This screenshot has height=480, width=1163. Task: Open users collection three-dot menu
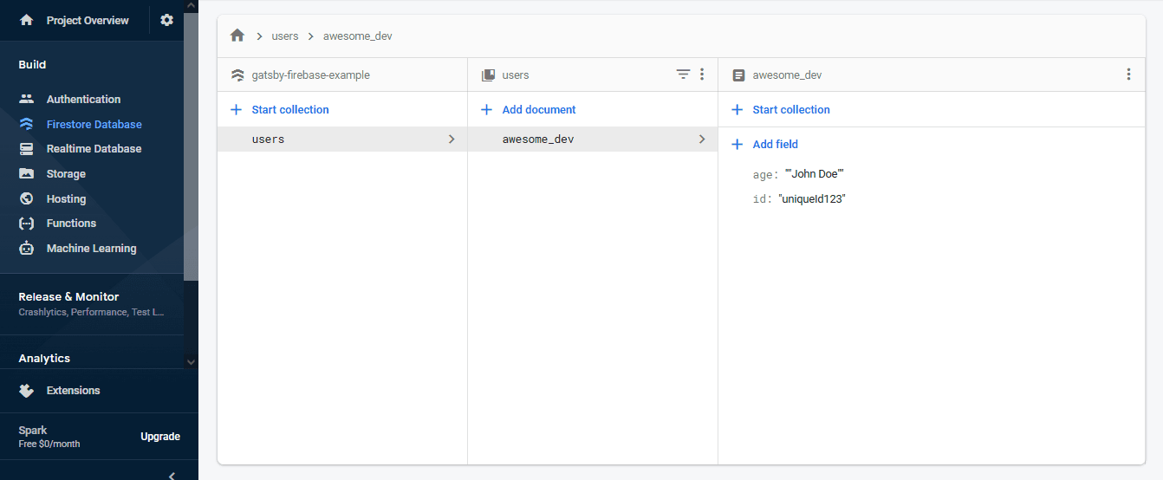click(x=702, y=75)
